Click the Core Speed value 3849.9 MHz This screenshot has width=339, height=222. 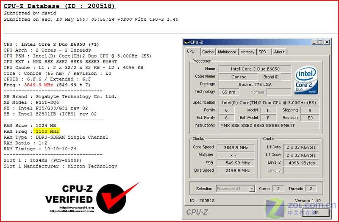tap(236, 148)
